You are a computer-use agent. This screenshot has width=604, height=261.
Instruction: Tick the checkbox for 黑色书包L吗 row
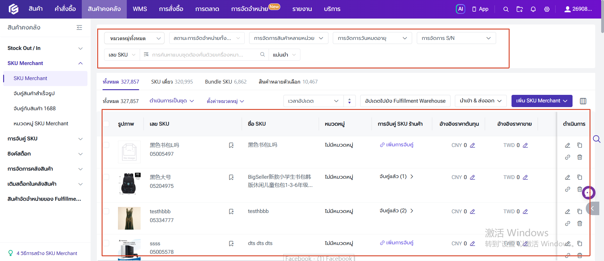(106, 145)
